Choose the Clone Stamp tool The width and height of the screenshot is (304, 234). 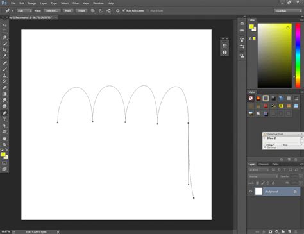(x=4, y=75)
